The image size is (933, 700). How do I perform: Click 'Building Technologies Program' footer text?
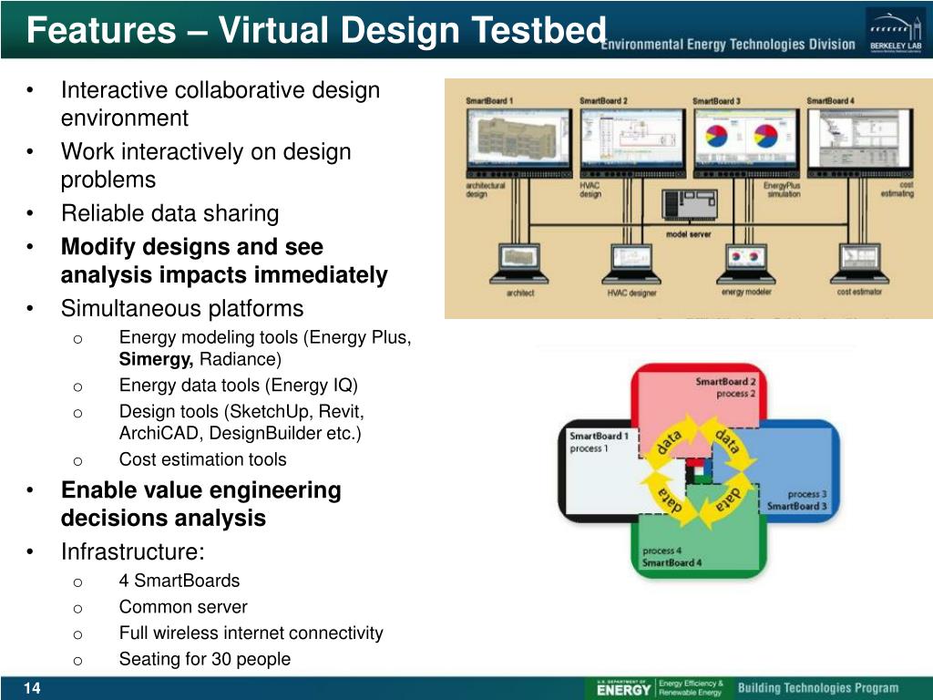tap(818, 688)
